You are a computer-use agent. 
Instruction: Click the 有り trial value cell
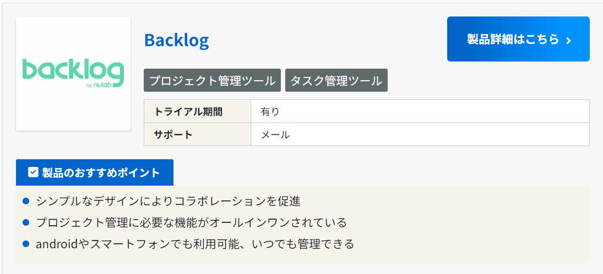click(x=420, y=111)
